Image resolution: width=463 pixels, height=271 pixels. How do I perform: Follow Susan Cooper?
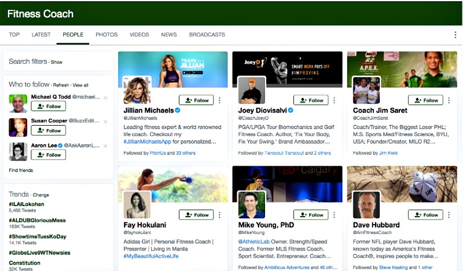coord(49,131)
